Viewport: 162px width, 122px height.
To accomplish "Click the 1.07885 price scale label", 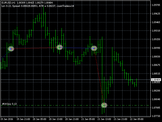I will [x=156, y=108].
